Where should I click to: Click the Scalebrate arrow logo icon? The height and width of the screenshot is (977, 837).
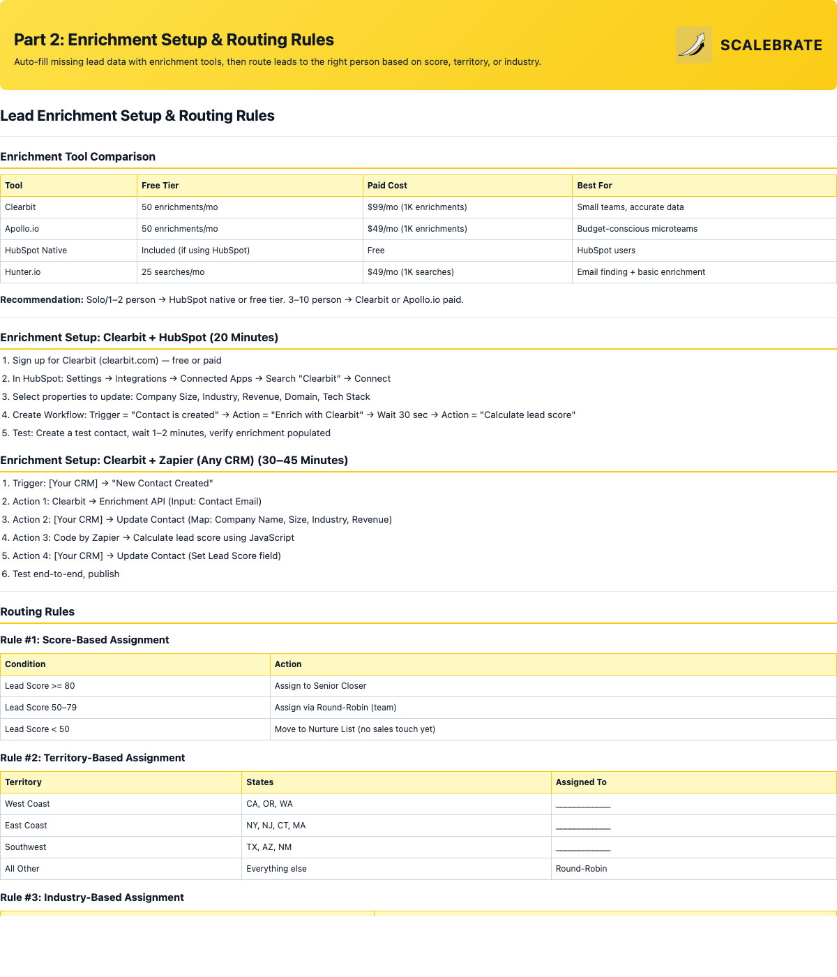point(694,45)
